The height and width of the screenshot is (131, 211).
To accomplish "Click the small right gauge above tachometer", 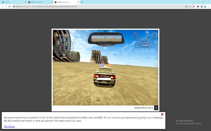I will pyautogui.click(x=154, y=36).
